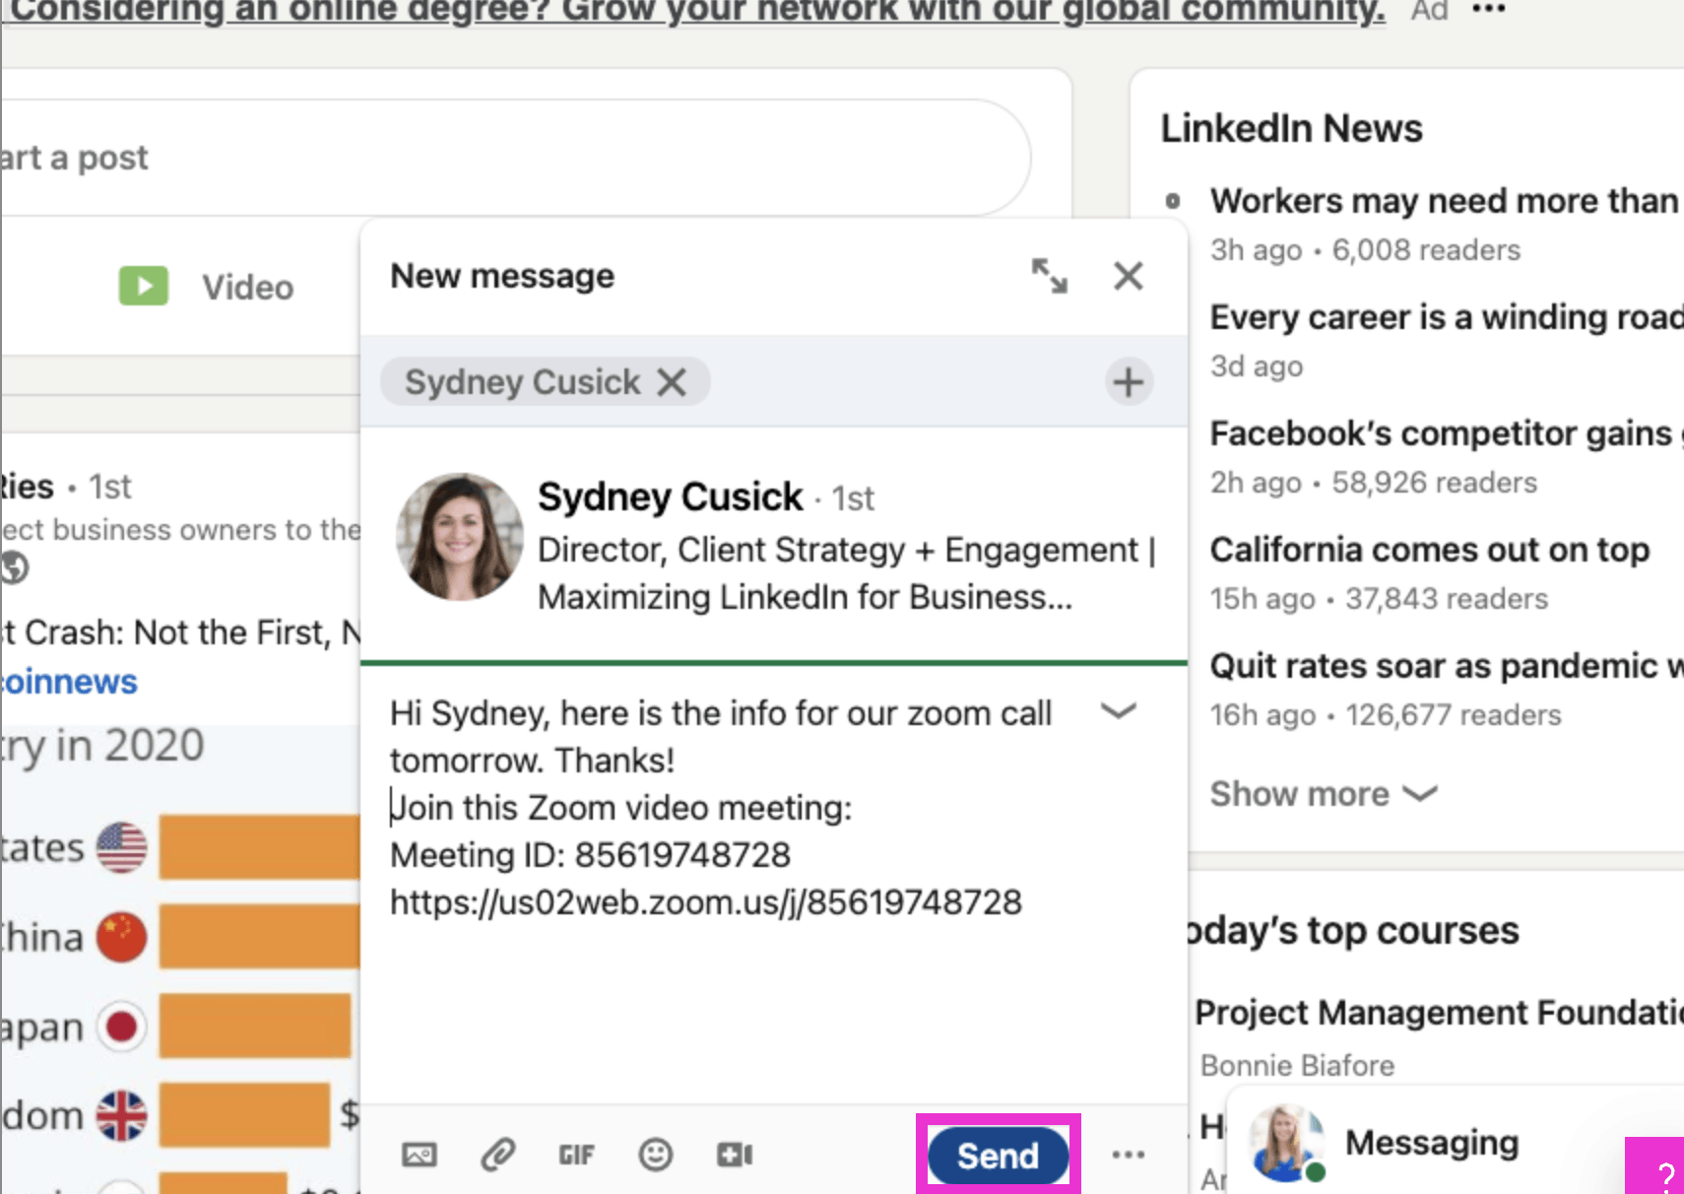The image size is (1684, 1194).
Task: Click the Zoom meeting URL text
Action: pos(706,902)
